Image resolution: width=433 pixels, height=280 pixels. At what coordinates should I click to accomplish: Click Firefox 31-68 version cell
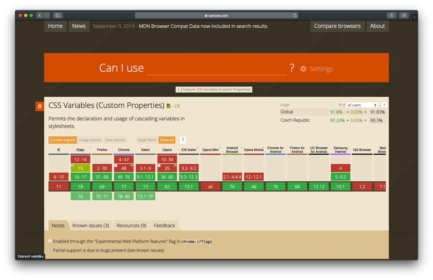point(102,177)
